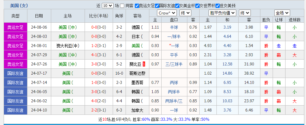Viewport: 306px width, 125px height.
Task: Click the date 24-06-05
Action: tap(39, 92)
